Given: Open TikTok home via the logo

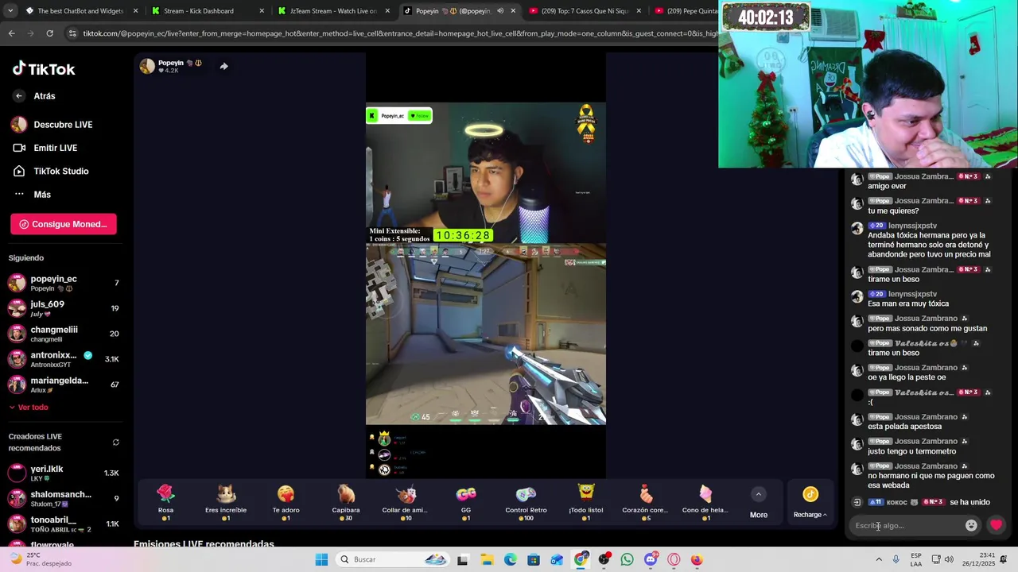Looking at the screenshot, I should (44, 69).
